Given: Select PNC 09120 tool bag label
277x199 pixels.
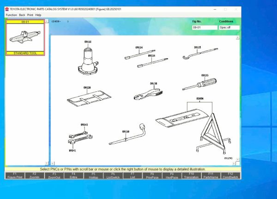Looking at the screenshot, I should (87, 87).
